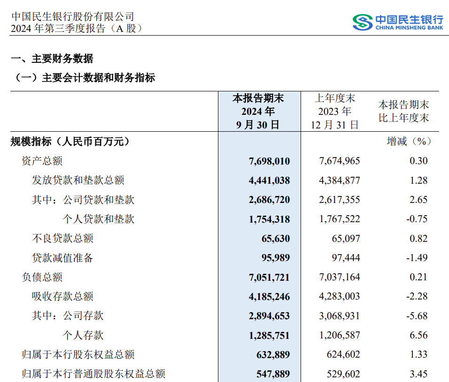Click the 本报告期末比上年度末 column header

click(x=403, y=112)
